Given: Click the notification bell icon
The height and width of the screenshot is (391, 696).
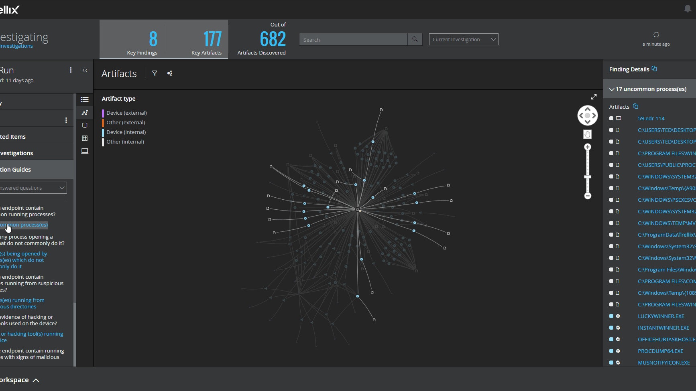Looking at the screenshot, I should (687, 9).
